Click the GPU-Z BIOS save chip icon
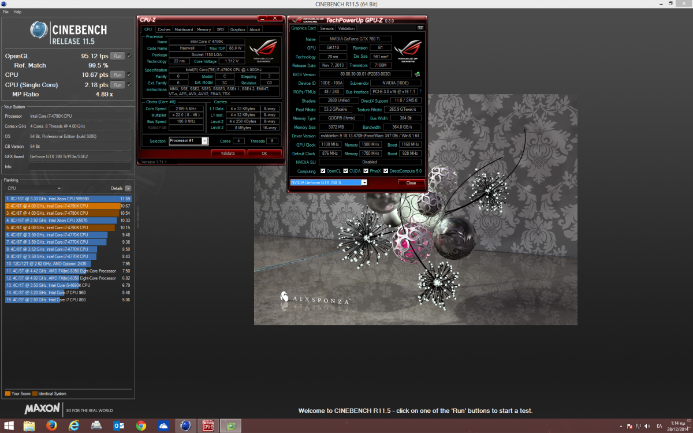The width and height of the screenshot is (693, 433). pyautogui.click(x=417, y=74)
